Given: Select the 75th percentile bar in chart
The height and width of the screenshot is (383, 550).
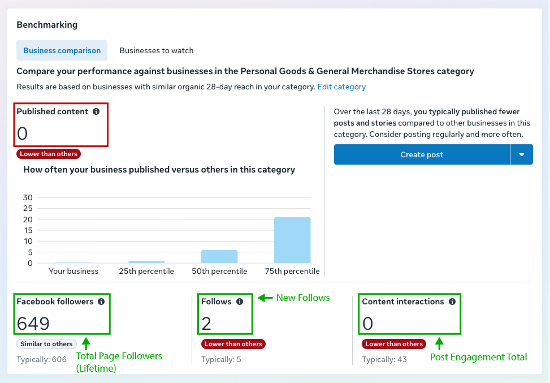Looking at the screenshot, I should pyautogui.click(x=292, y=240).
